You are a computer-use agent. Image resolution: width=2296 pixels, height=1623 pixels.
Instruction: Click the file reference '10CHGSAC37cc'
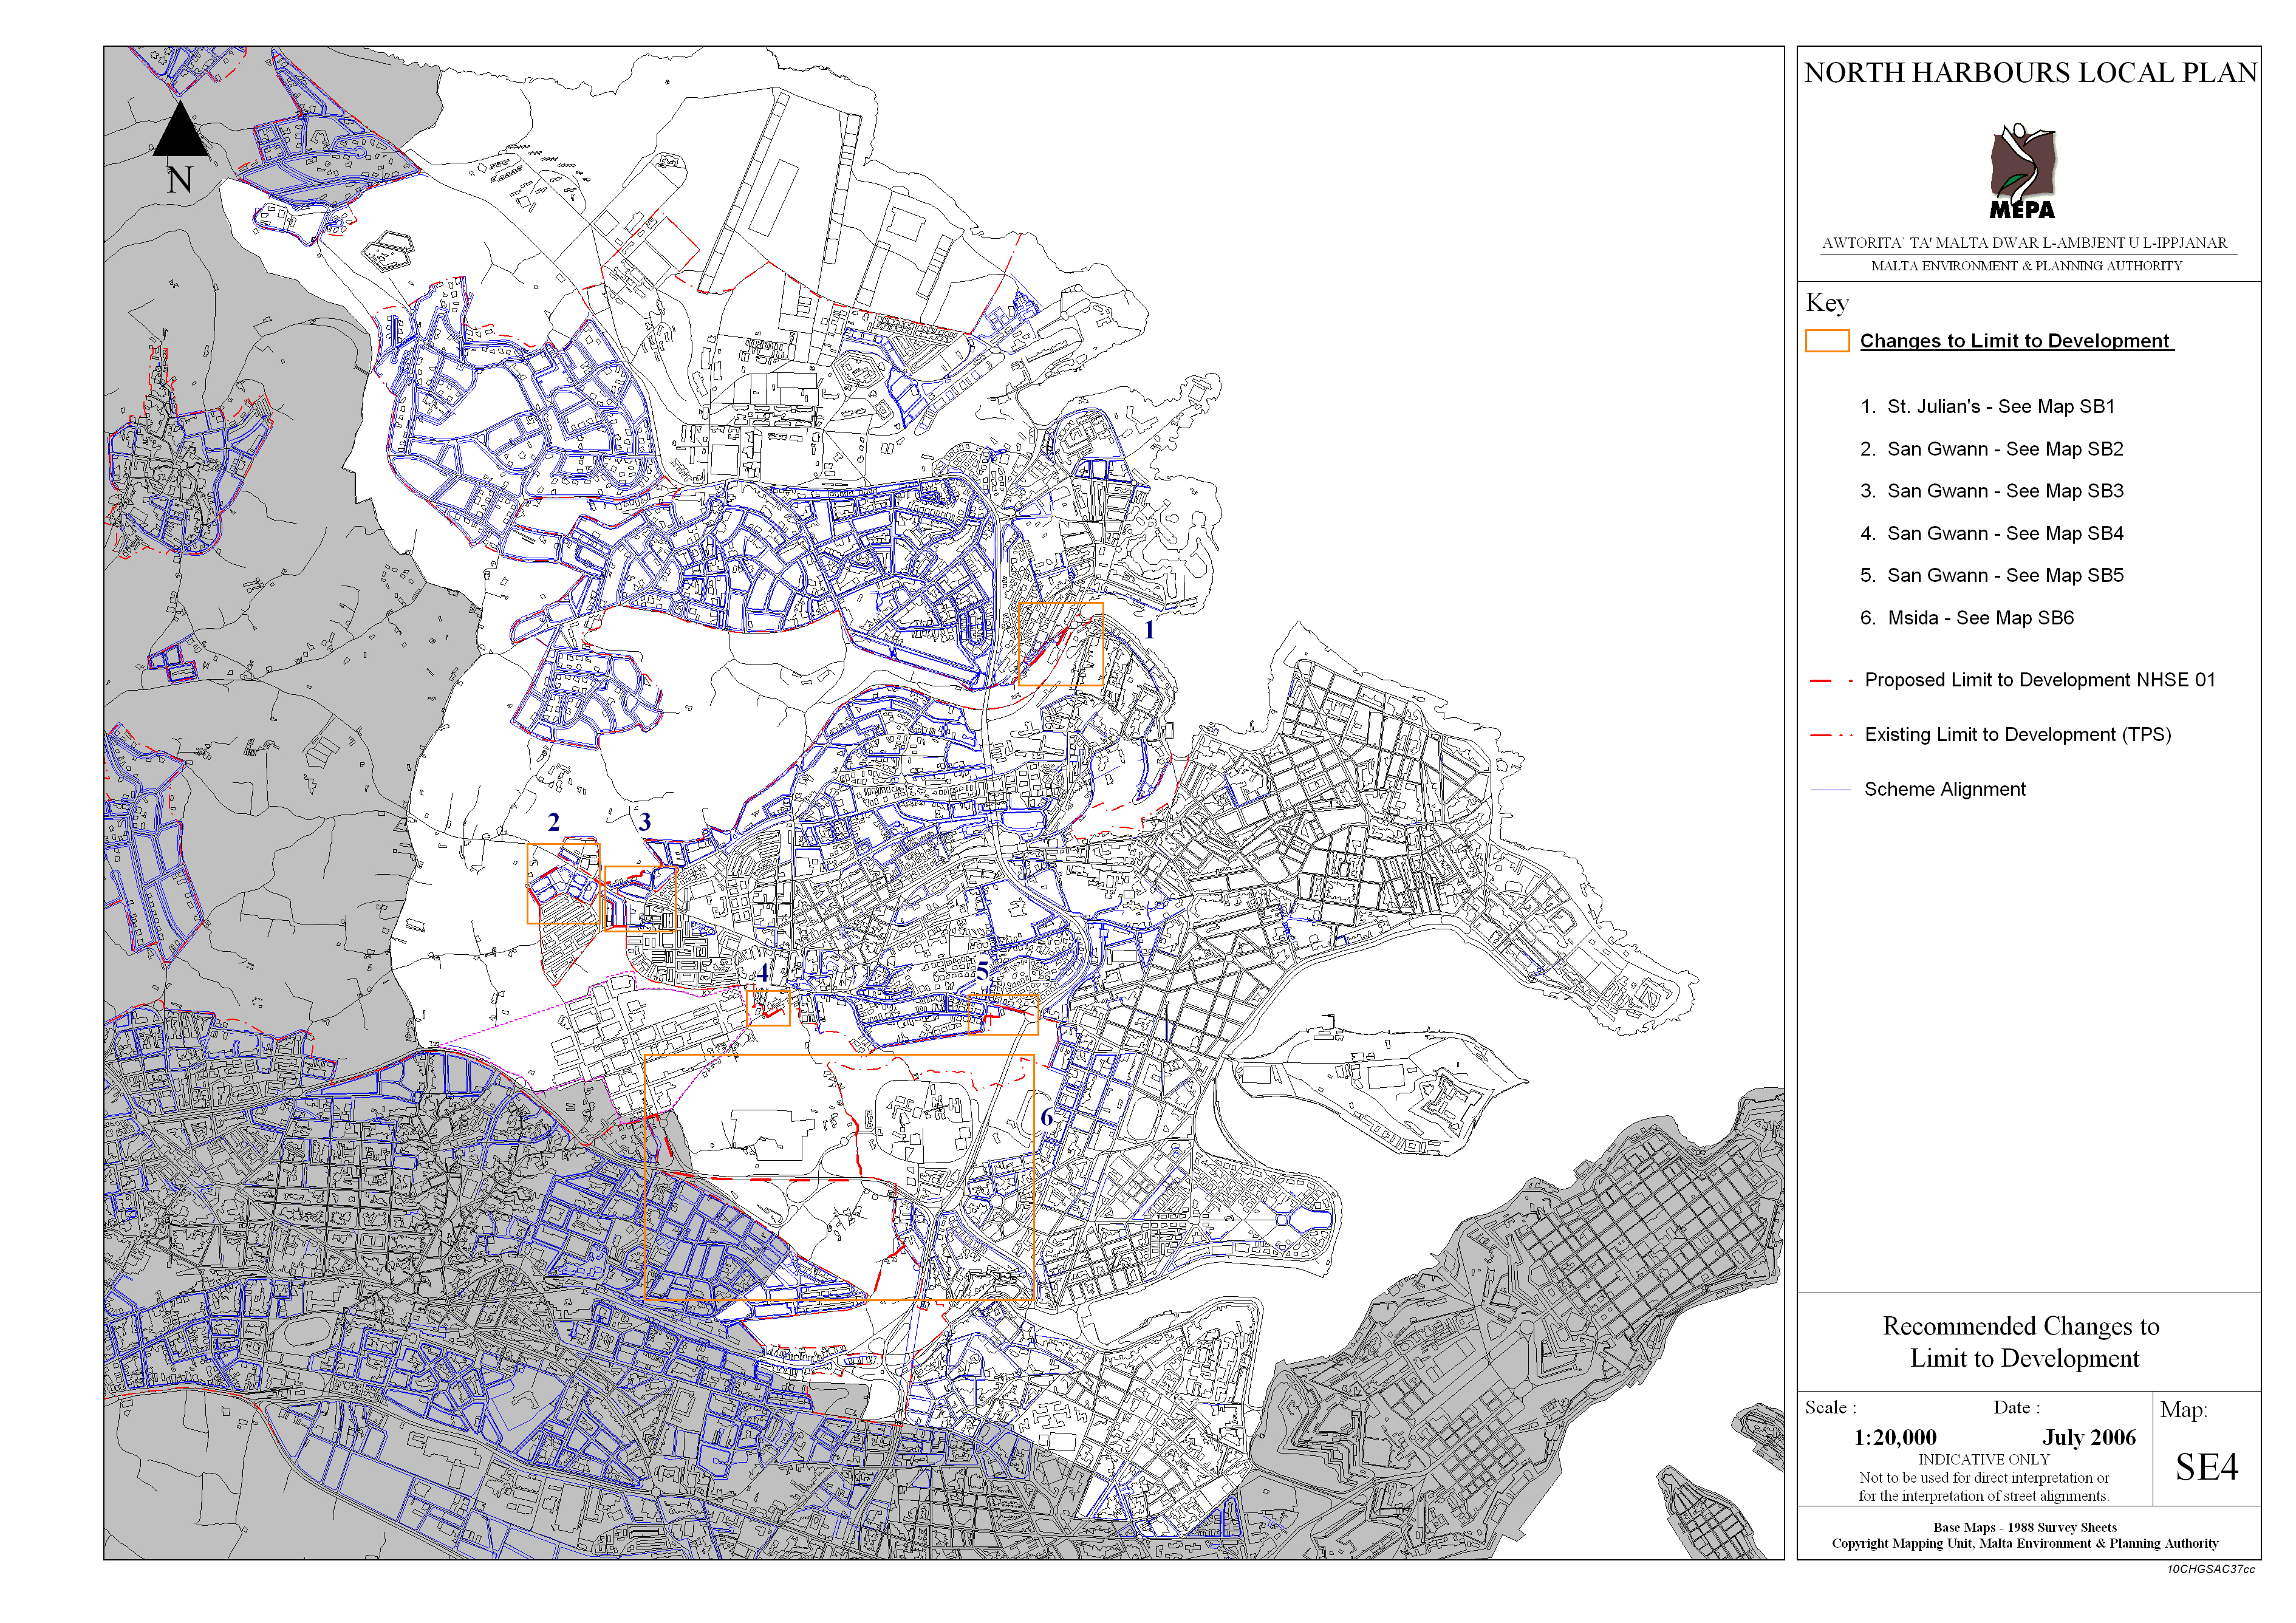pos(2210,1570)
